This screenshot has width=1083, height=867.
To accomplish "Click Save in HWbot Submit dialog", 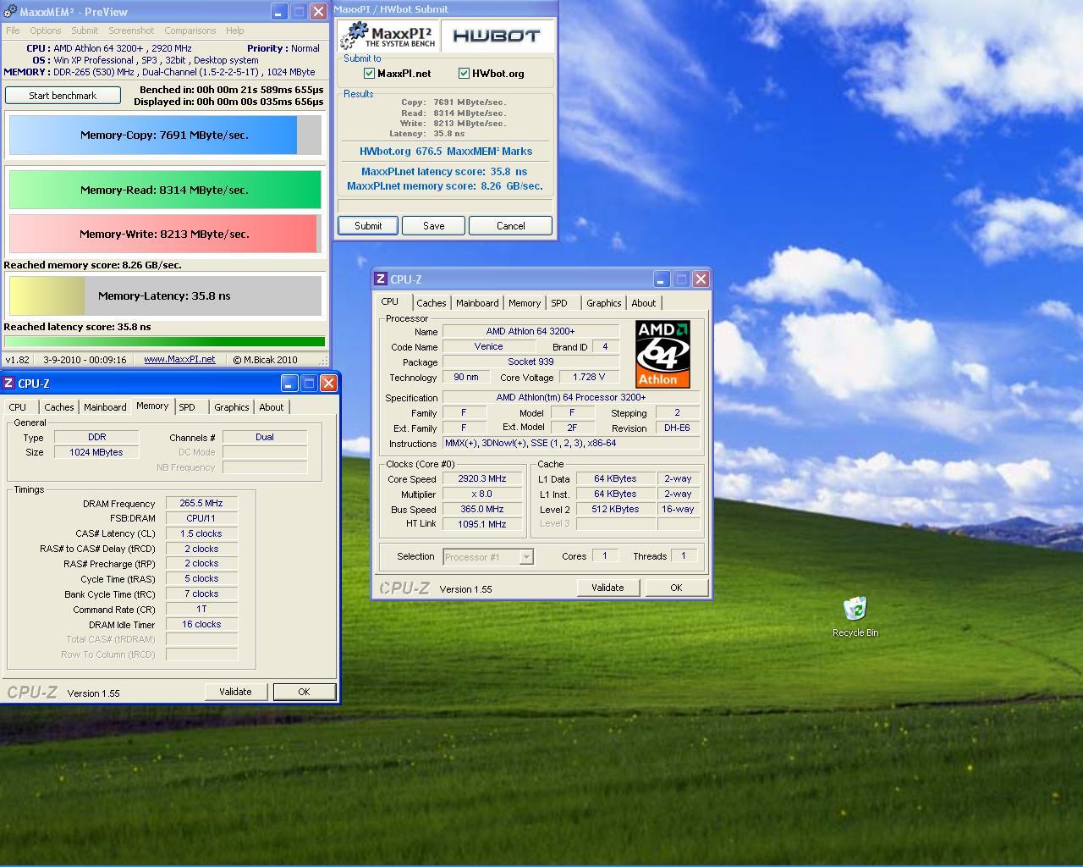I will click(x=434, y=226).
